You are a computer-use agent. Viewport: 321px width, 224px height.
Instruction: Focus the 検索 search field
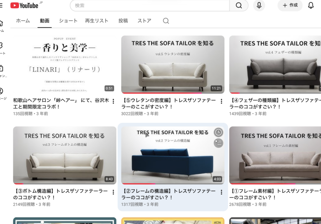[x=150, y=6]
